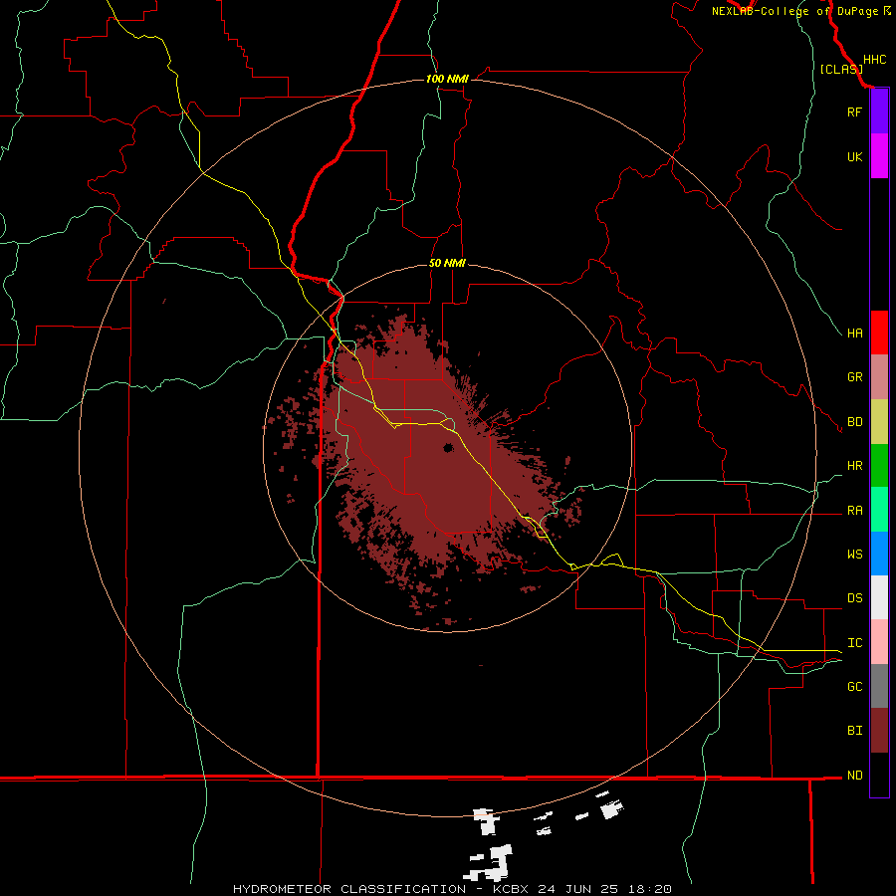Click the red HA legend color swatch

[x=879, y=333]
